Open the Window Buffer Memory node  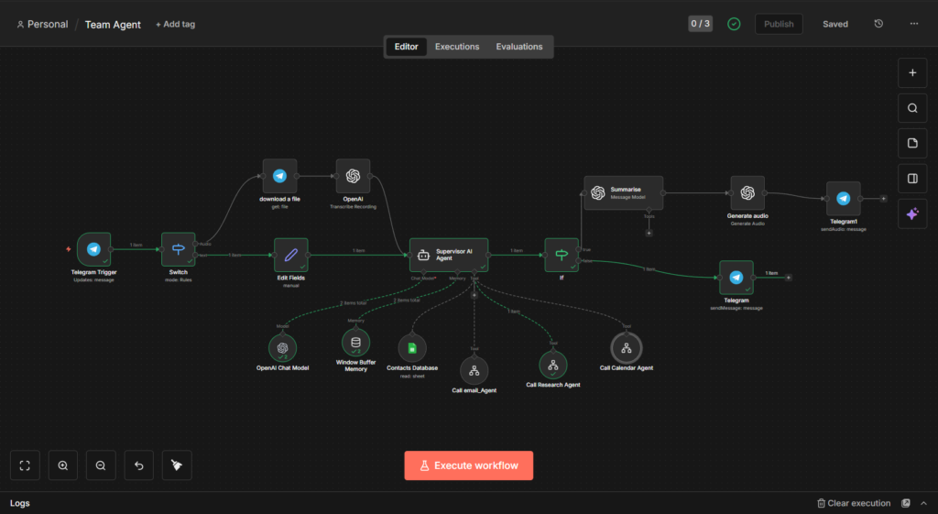tap(355, 343)
